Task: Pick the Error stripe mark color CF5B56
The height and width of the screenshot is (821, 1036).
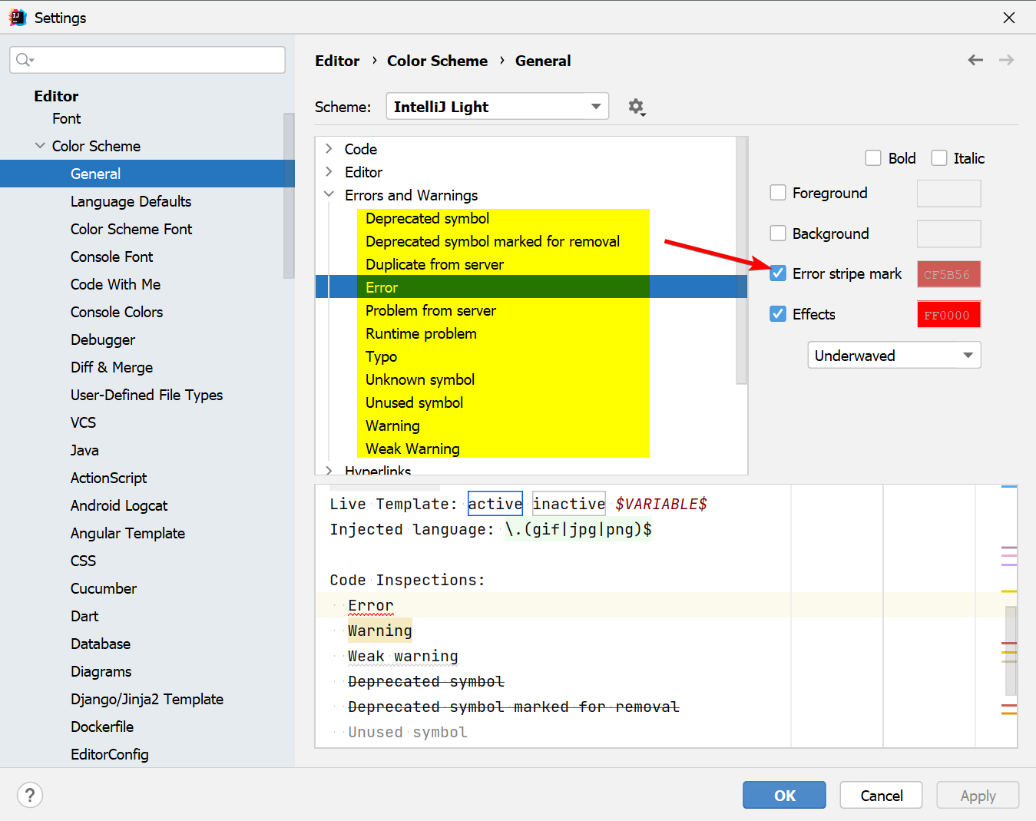Action: pyautogui.click(x=948, y=274)
